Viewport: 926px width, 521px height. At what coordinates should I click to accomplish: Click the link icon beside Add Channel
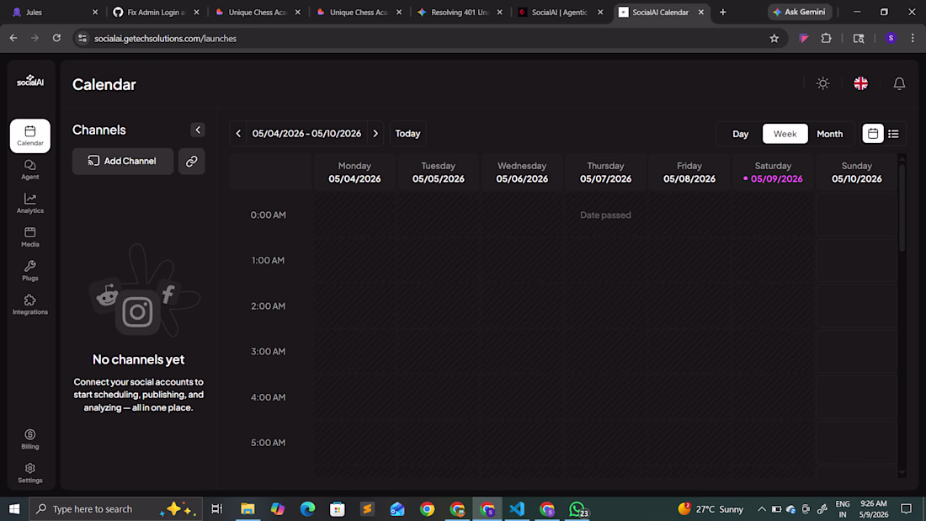191,161
